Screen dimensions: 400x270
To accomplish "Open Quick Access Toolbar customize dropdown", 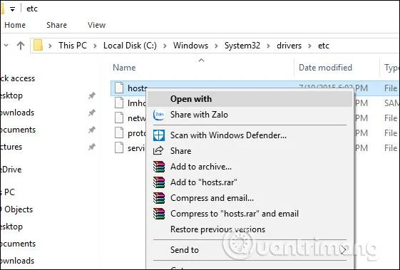I will pos(12,9).
